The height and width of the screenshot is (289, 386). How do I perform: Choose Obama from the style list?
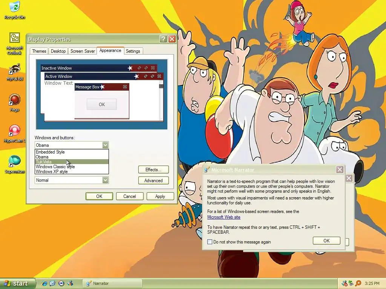pos(72,157)
